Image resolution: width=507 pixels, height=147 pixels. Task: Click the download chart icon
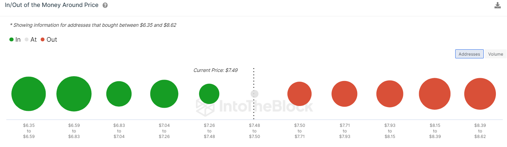pyautogui.click(x=498, y=5)
